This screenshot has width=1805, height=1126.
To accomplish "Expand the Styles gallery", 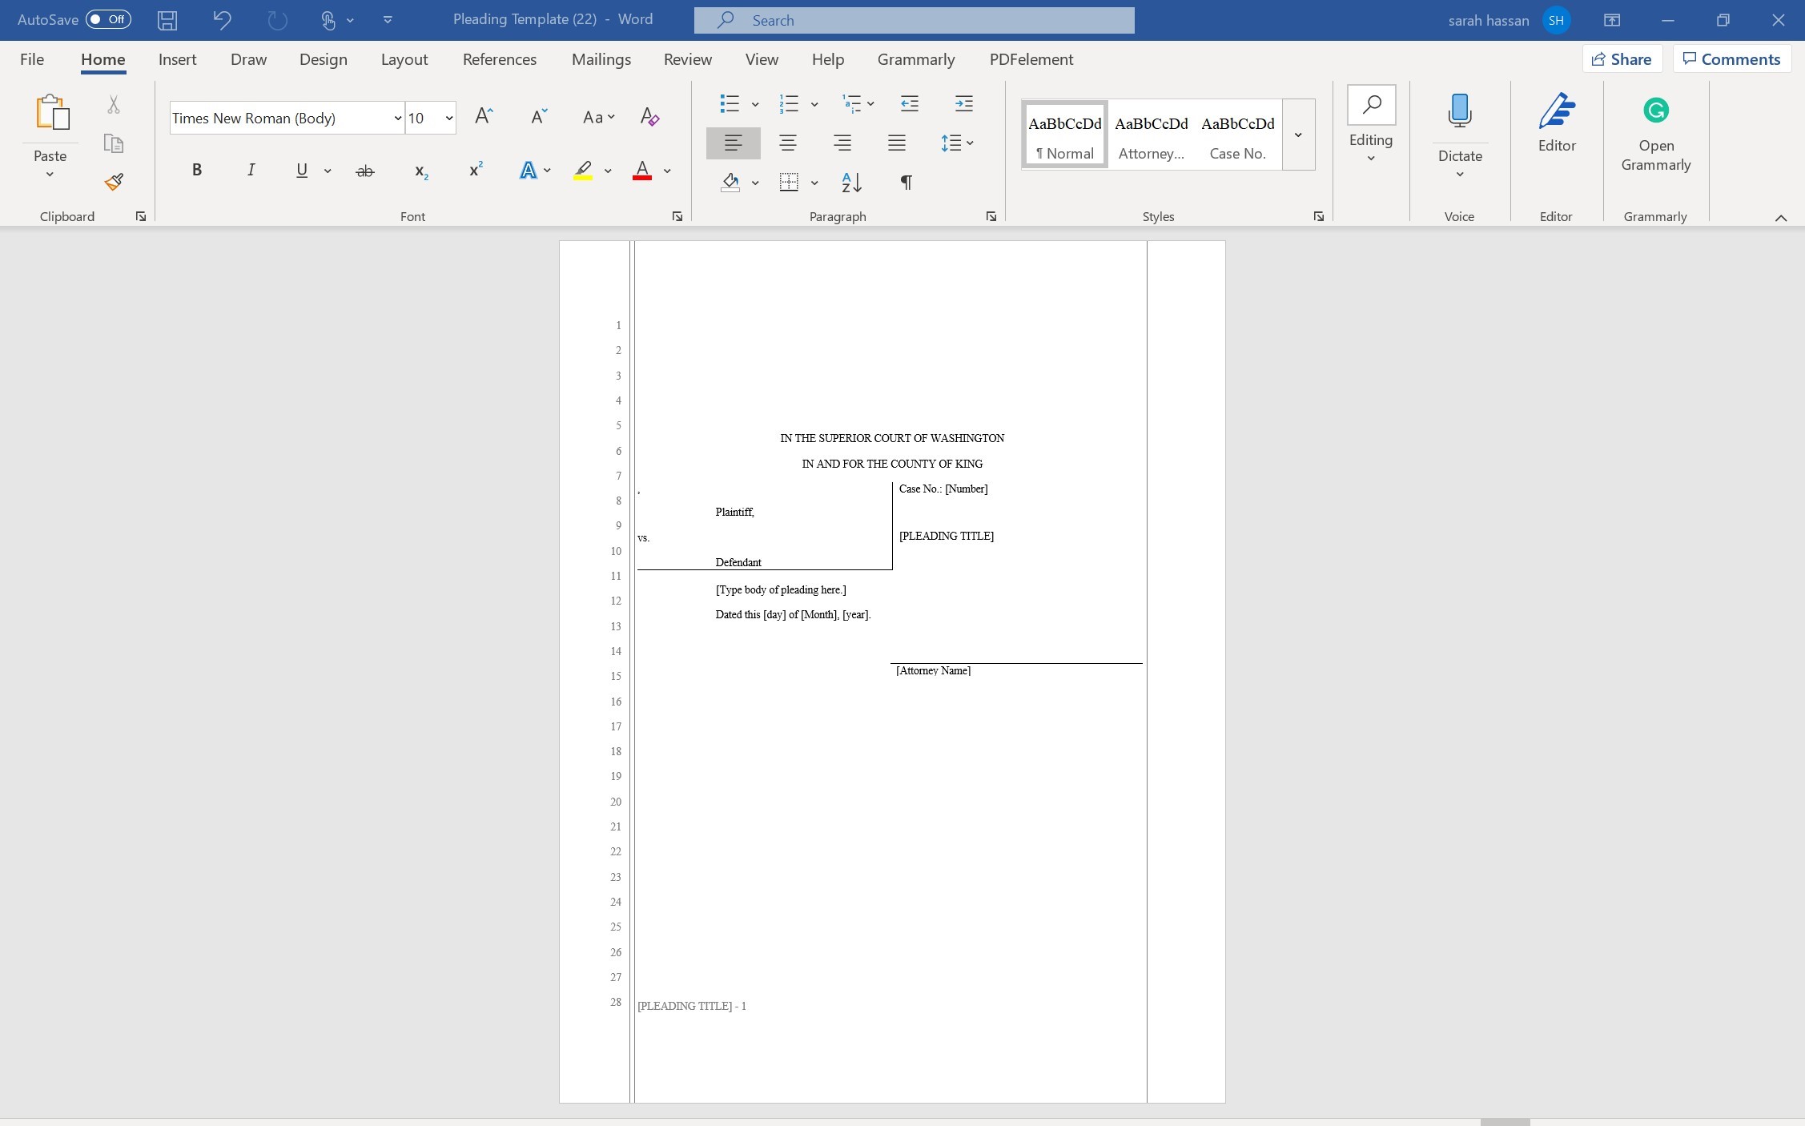I will [1297, 135].
